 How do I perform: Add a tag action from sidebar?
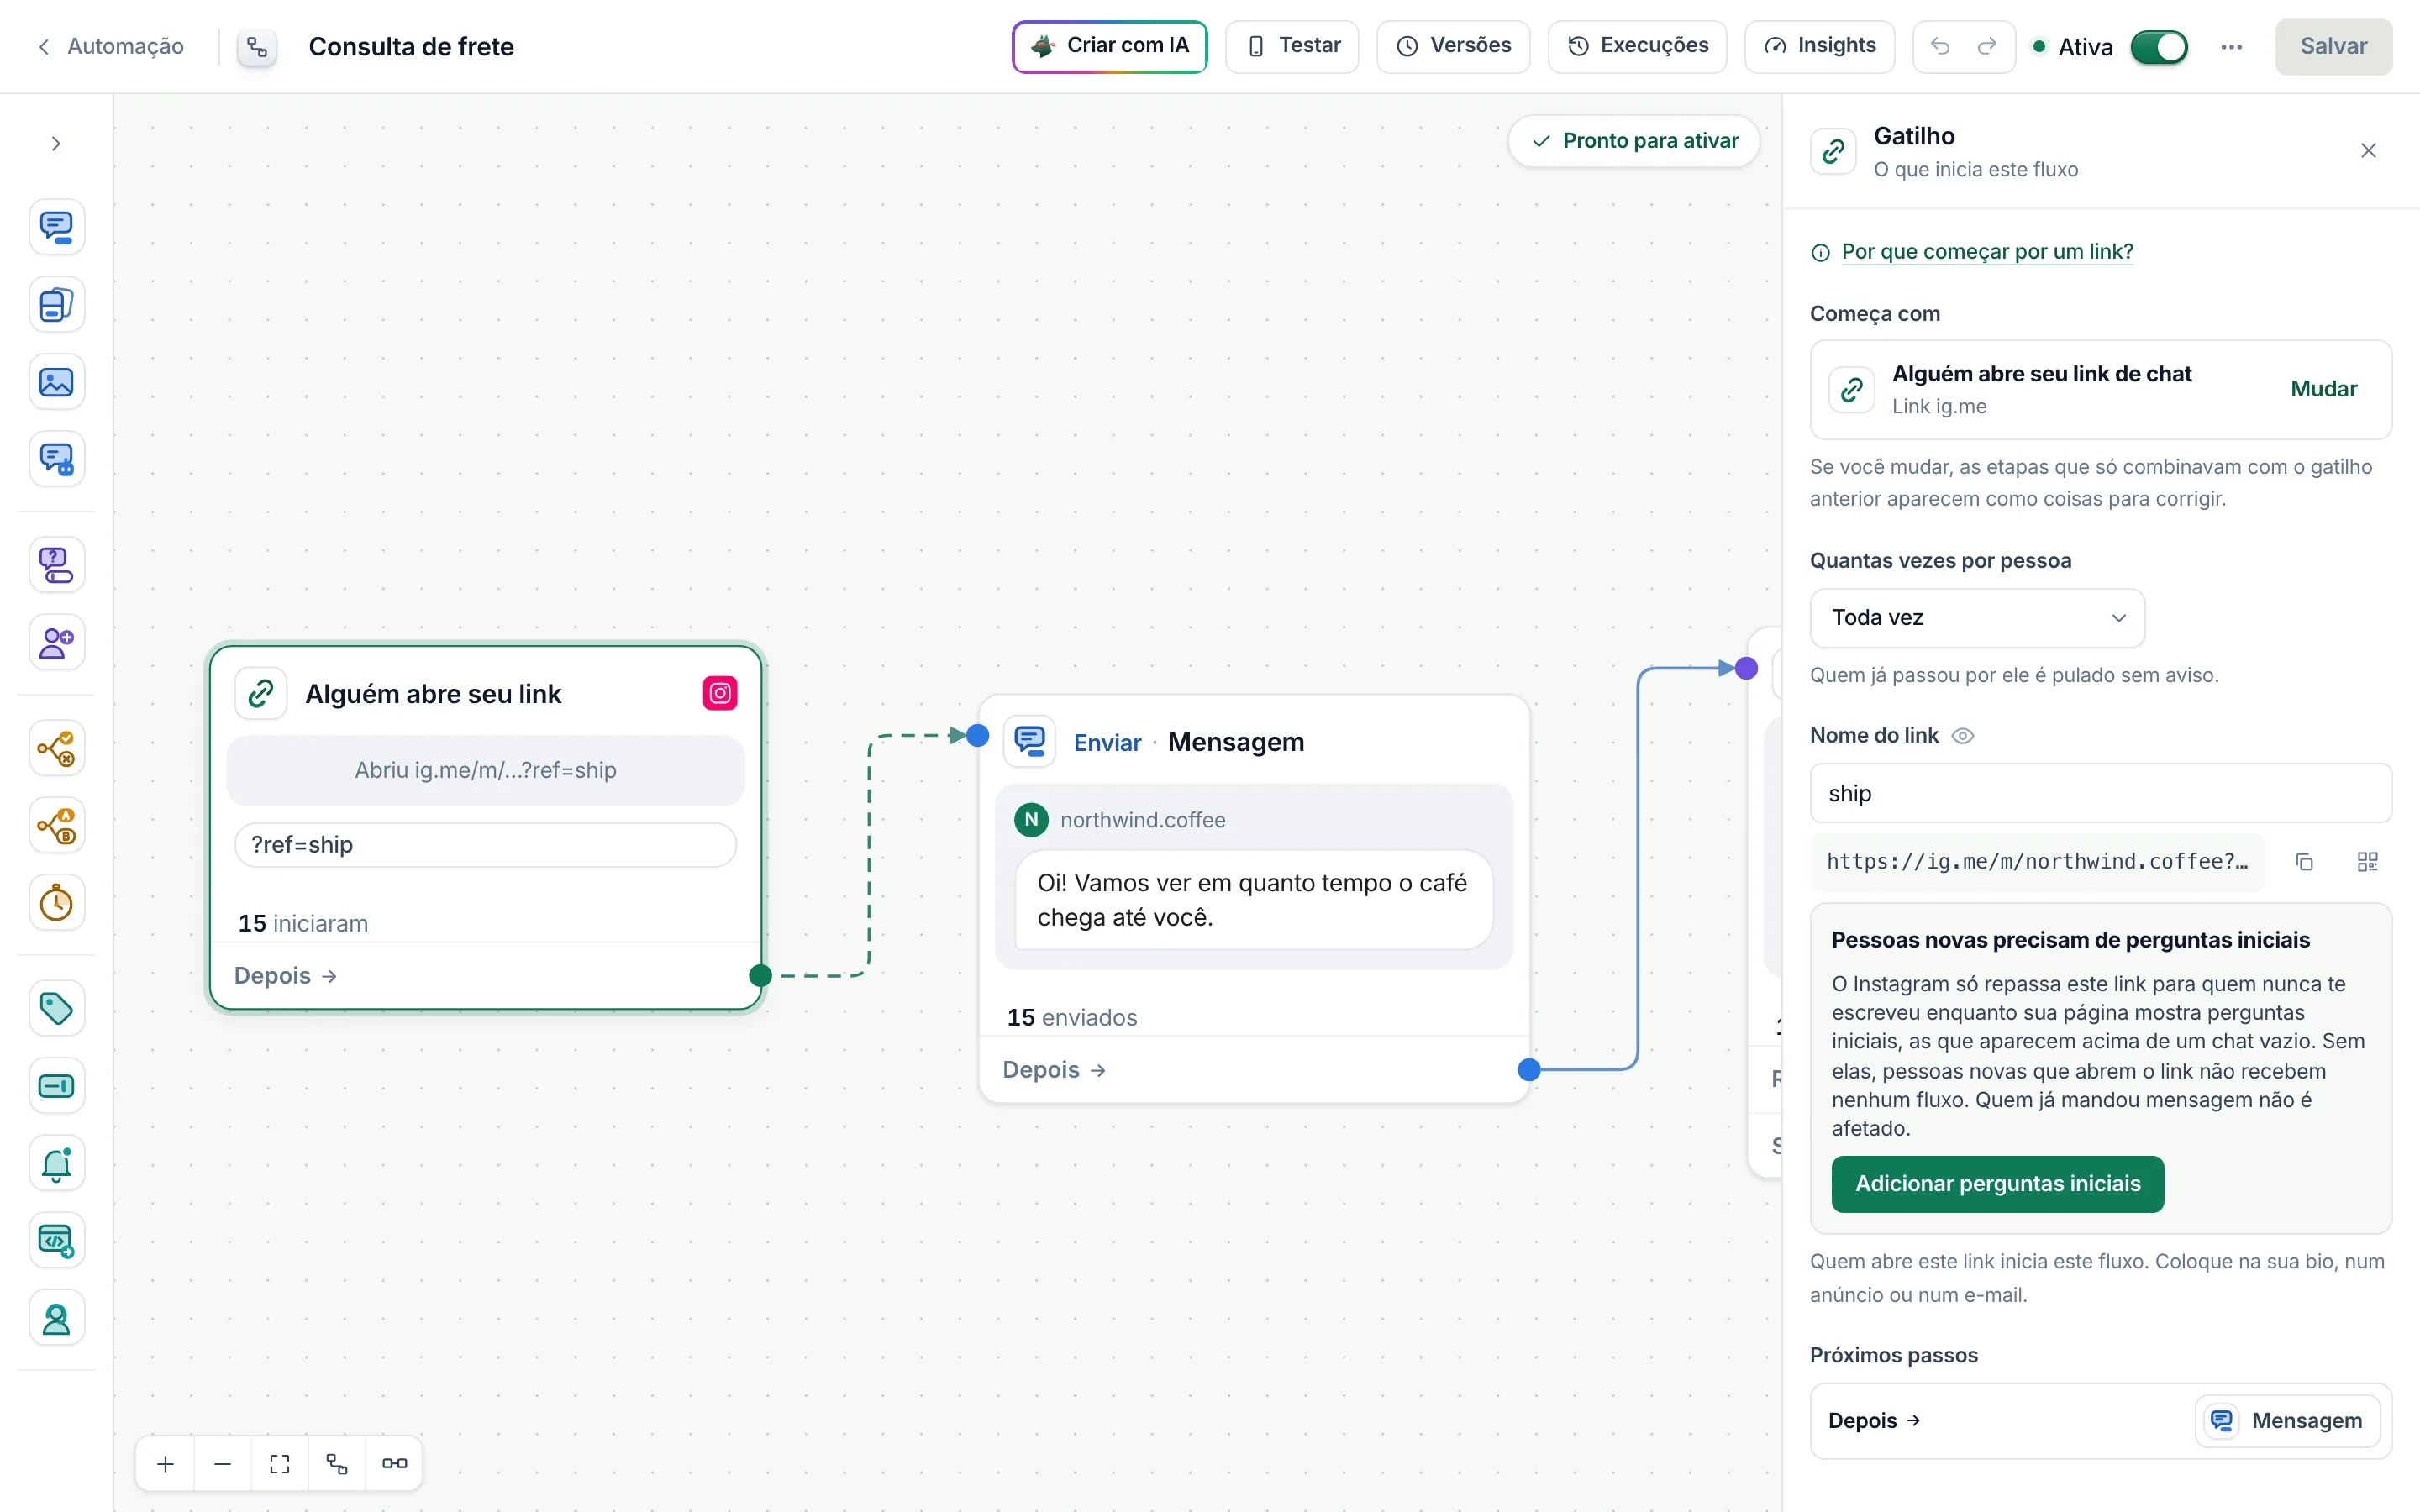point(56,1008)
